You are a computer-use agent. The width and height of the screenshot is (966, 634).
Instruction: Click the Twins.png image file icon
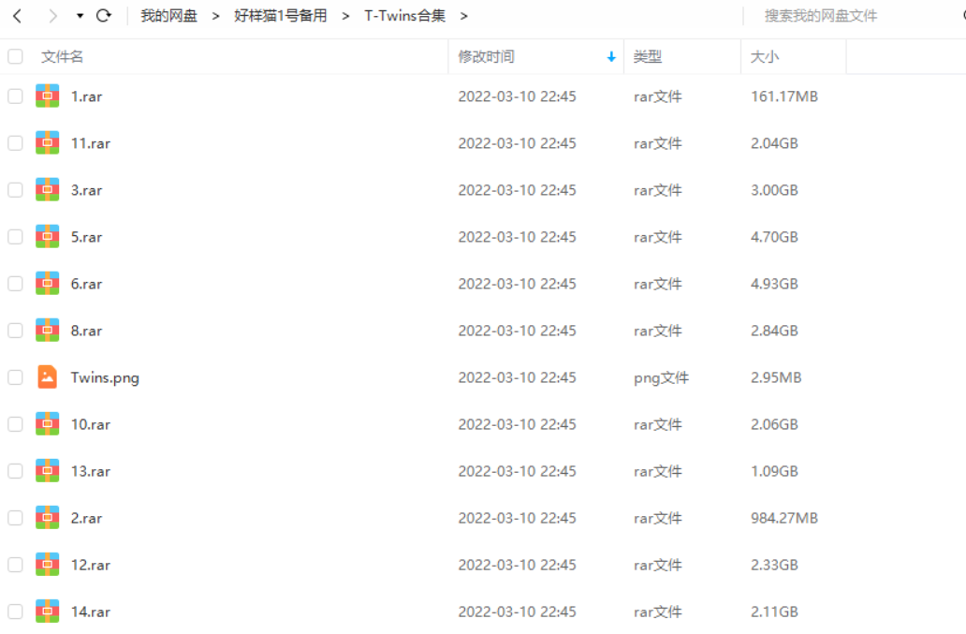48,377
